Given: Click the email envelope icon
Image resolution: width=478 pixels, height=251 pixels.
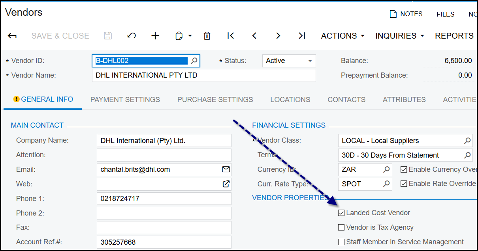Looking at the screenshot, I should click(x=226, y=169).
